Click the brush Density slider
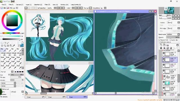The width and height of the screenshot is (180, 101). point(17,80)
